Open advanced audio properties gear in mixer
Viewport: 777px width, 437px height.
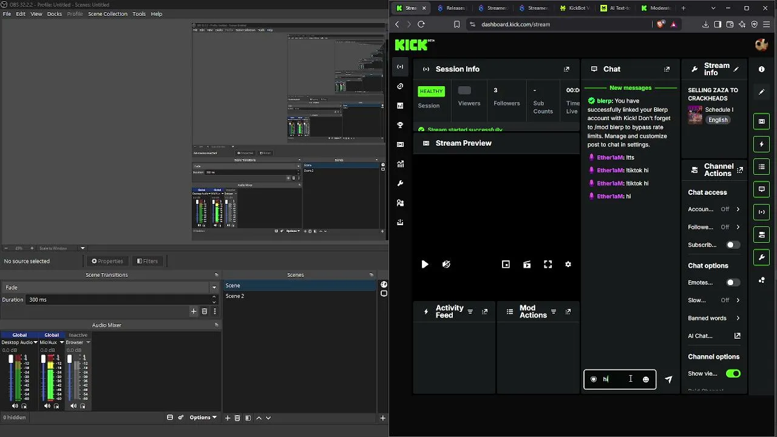(180, 418)
